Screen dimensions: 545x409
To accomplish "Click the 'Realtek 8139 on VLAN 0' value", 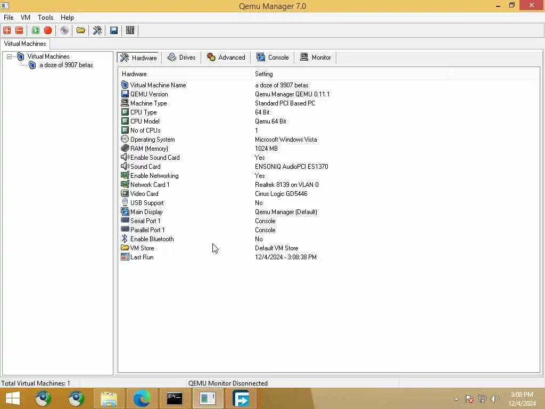I will (287, 185).
